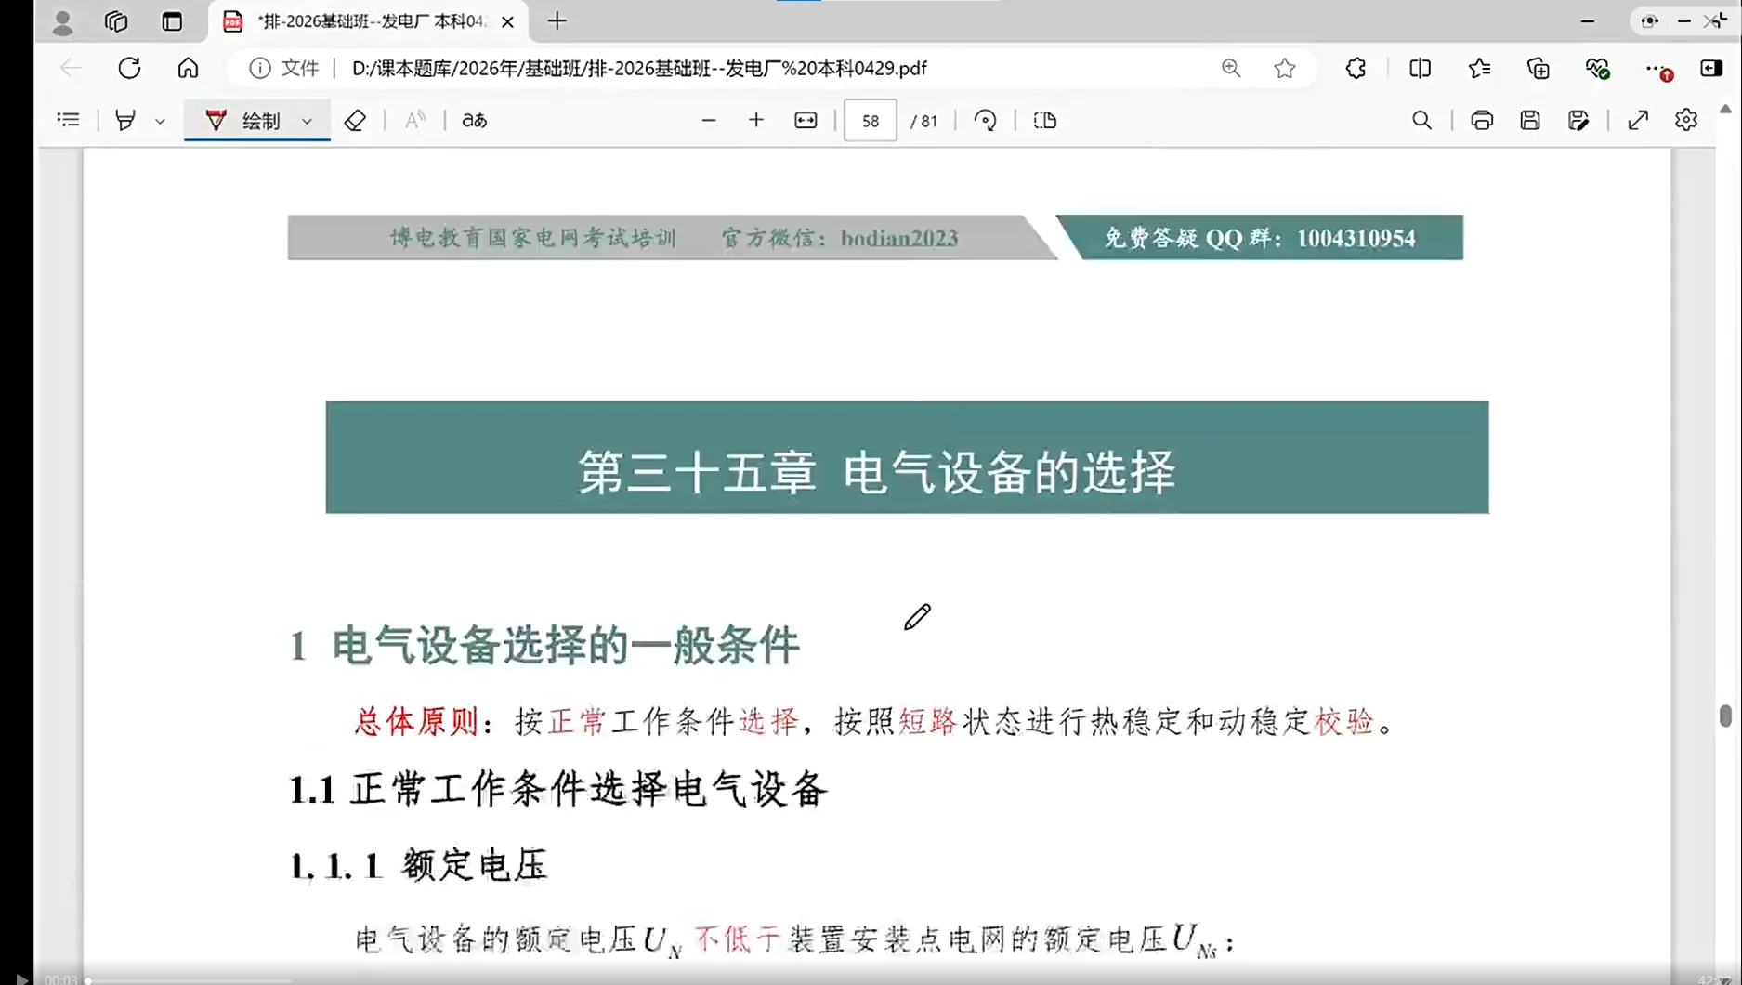Print the PDF document
The height and width of the screenshot is (985, 1742).
(1482, 120)
